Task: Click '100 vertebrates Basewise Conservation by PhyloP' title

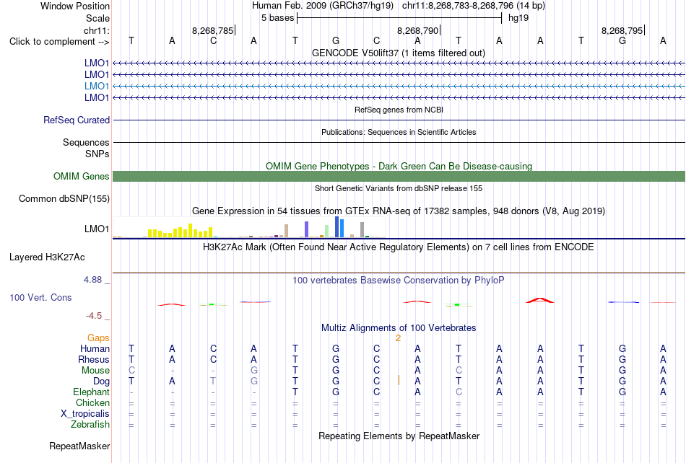Action: pos(399,280)
